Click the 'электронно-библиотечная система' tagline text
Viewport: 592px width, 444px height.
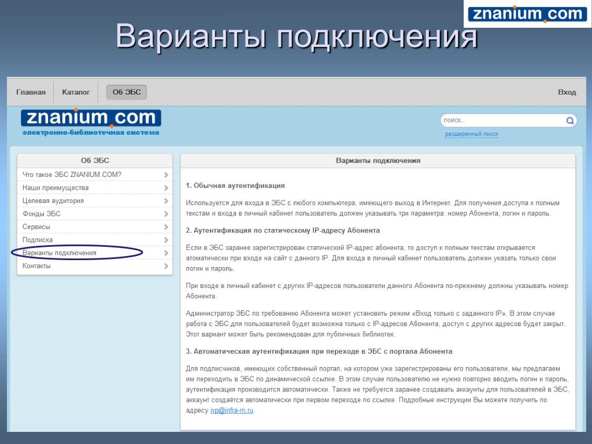click(x=91, y=132)
